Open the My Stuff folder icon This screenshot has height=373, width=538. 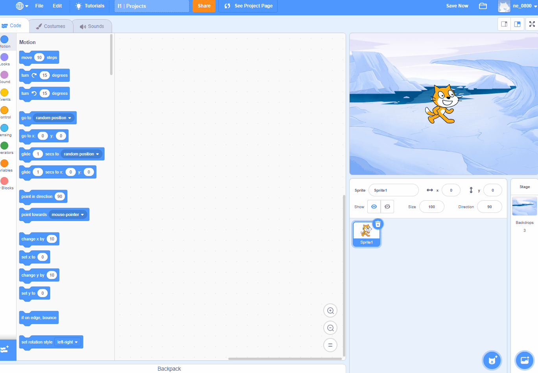coord(483,6)
